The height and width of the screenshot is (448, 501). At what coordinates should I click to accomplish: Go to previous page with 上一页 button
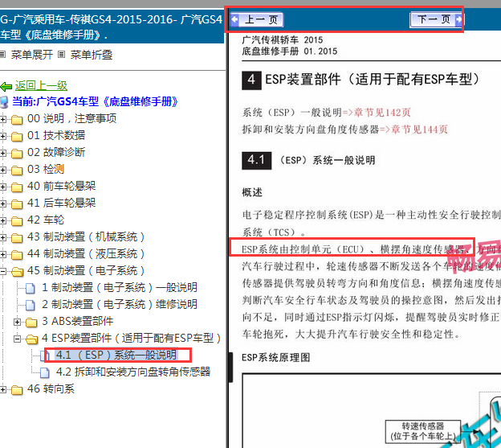[x=257, y=20]
